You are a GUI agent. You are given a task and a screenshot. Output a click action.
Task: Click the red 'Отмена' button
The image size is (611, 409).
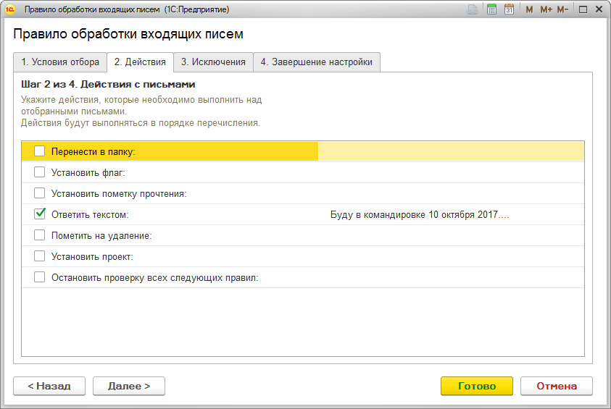coord(557,386)
